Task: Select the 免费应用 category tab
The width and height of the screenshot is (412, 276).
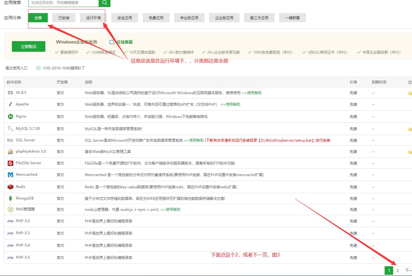Action: point(156,18)
